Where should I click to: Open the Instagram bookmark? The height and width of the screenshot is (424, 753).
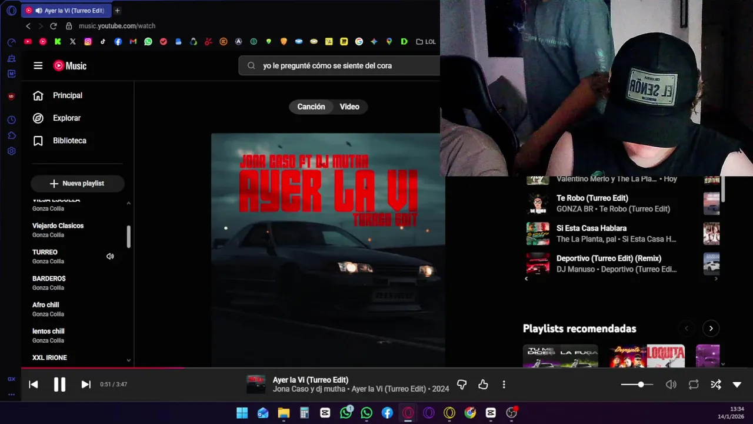(88, 42)
